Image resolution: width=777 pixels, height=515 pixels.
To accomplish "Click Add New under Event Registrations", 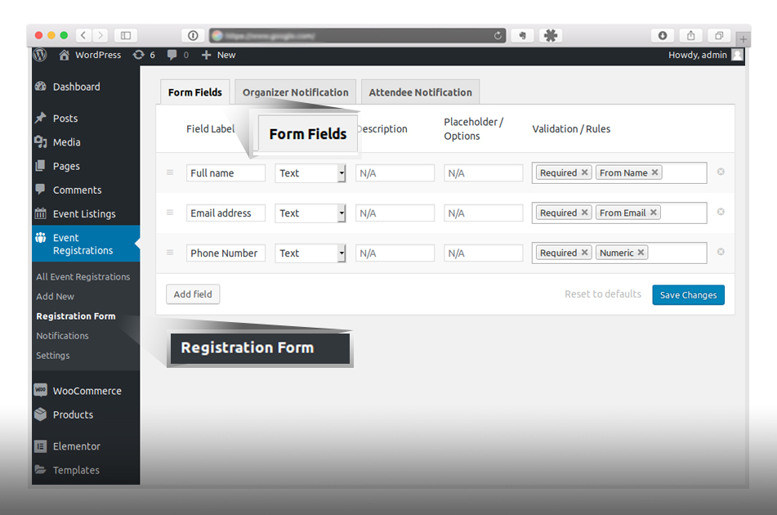I will pyautogui.click(x=55, y=297).
